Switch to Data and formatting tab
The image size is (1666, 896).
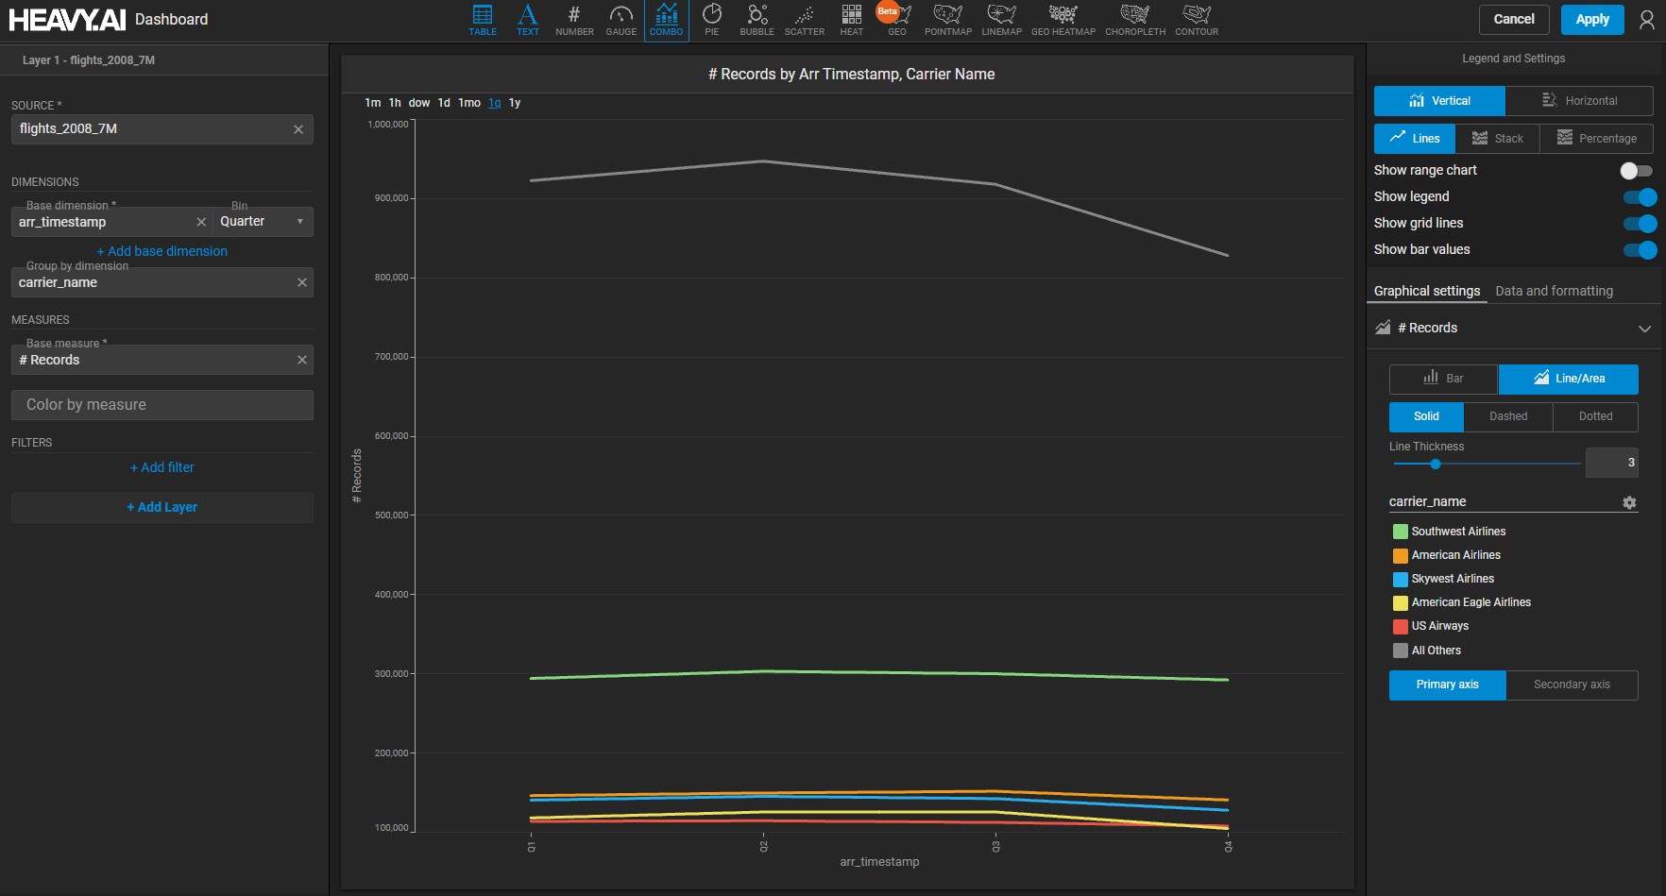tap(1554, 291)
